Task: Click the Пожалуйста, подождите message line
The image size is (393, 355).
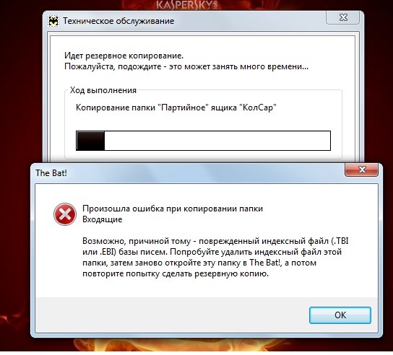Action: pyautogui.click(x=186, y=66)
